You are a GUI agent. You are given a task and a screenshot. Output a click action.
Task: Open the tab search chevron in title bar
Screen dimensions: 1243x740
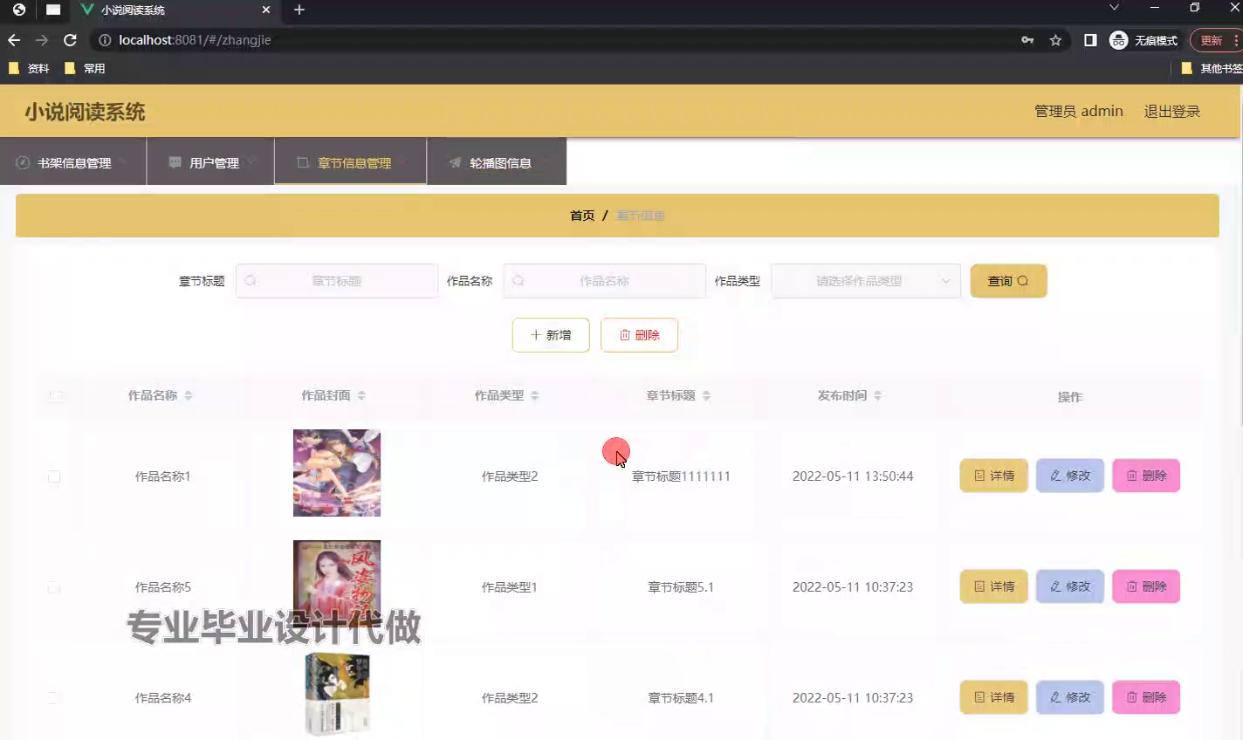point(1114,8)
